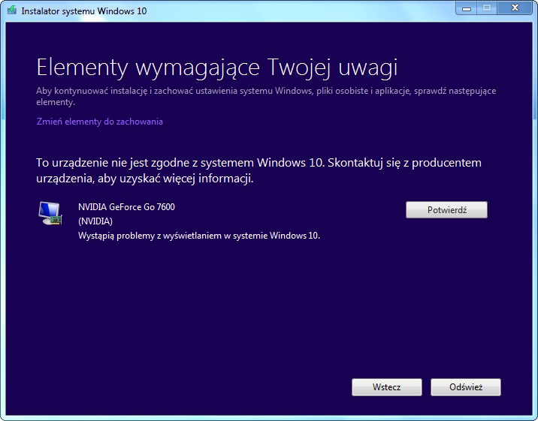538x421 pixels.
Task: Click the 'Aby kontynuować instalację' description text
Action: click(266, 96)
